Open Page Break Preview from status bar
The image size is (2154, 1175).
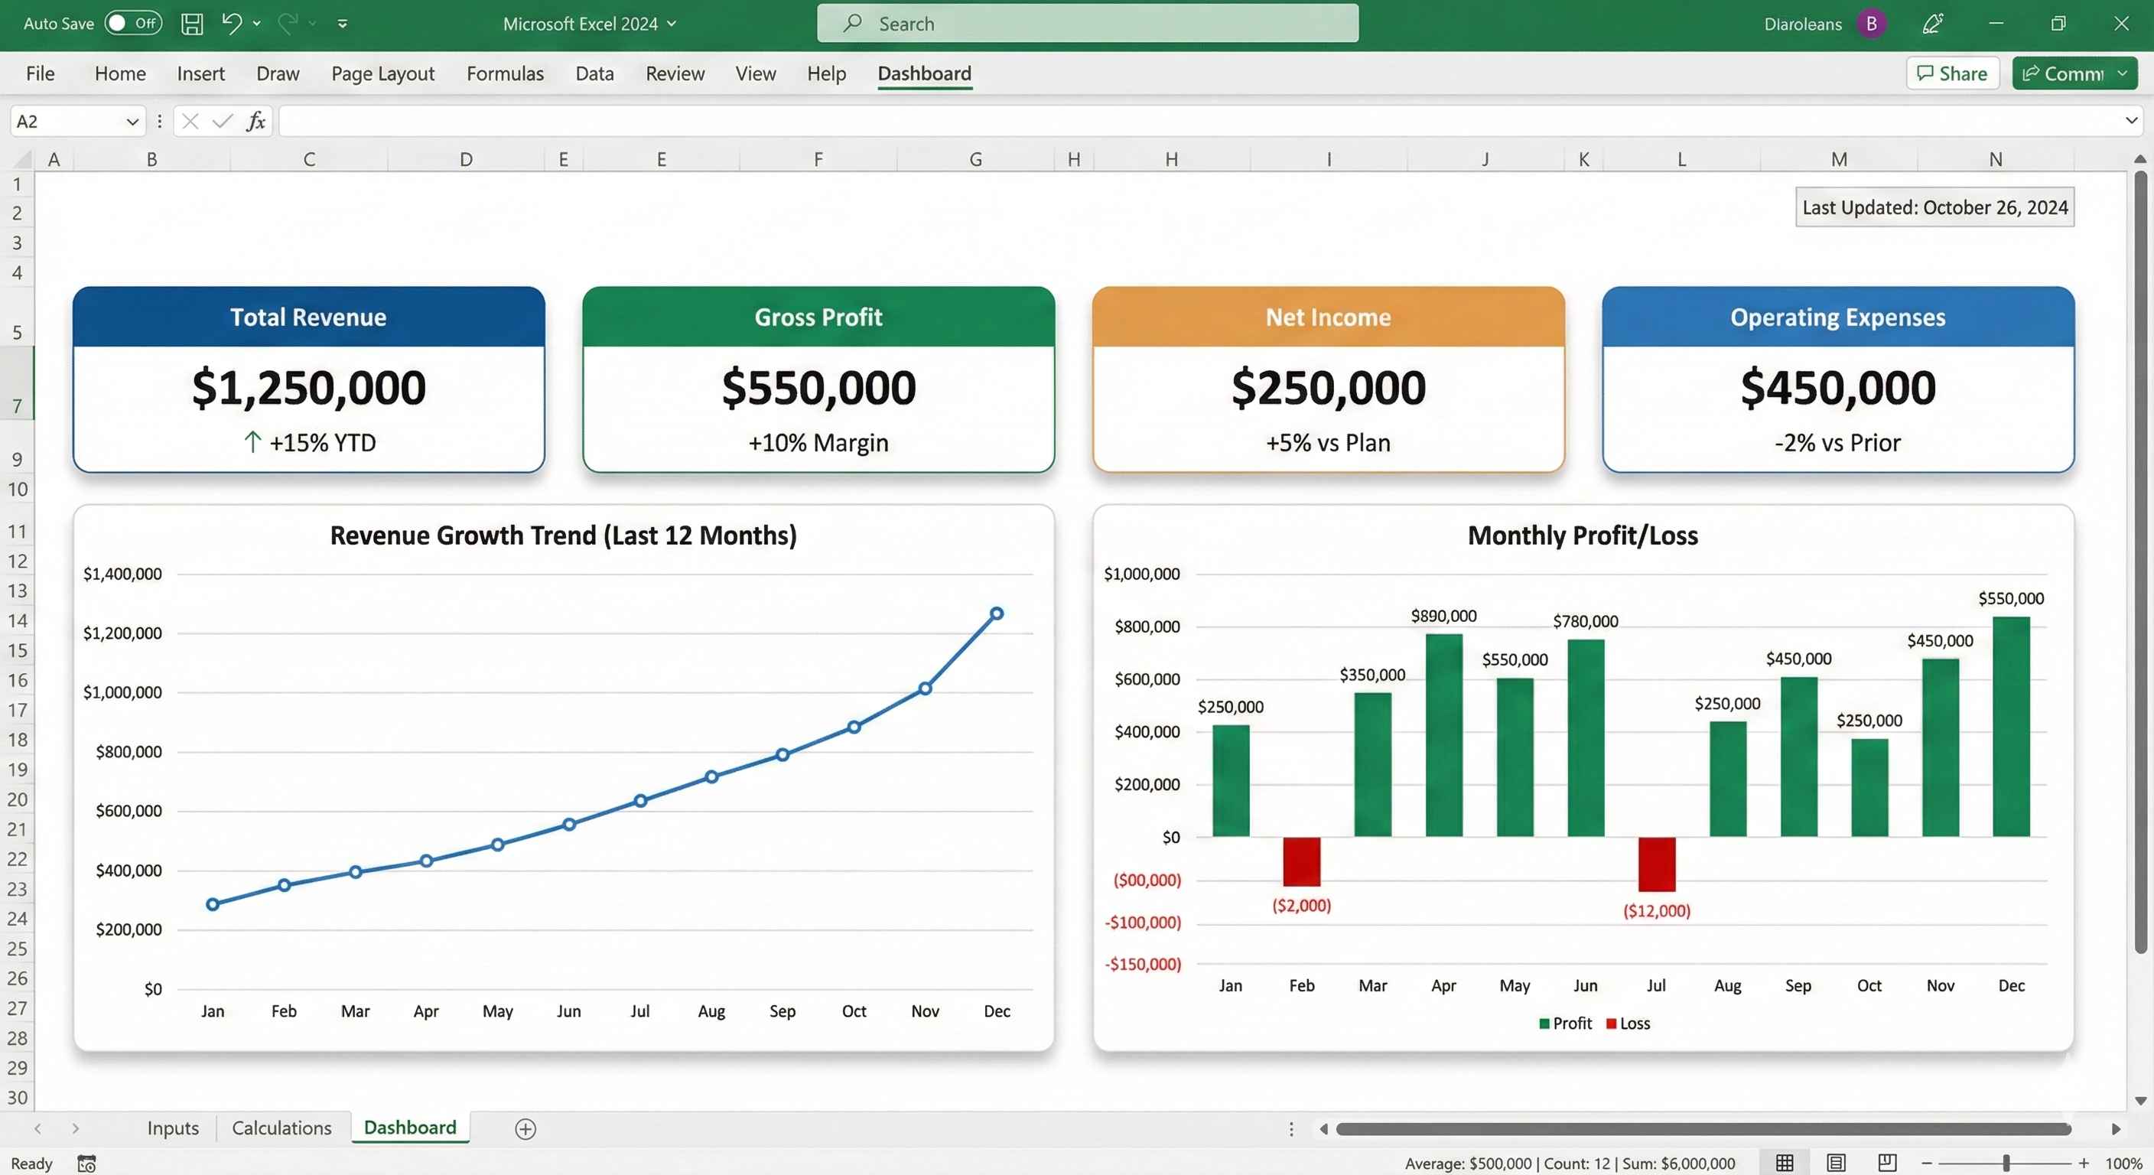tap(1886, 1163)
